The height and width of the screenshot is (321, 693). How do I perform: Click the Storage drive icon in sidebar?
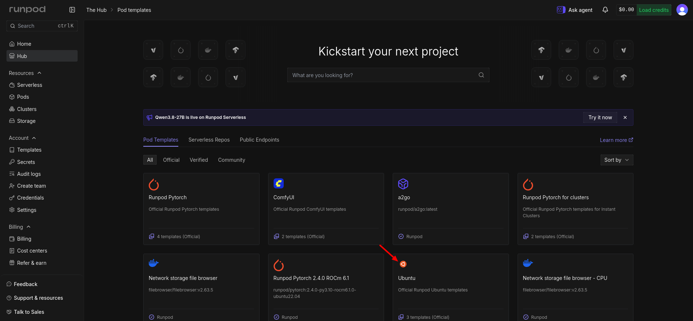(12, 121)
